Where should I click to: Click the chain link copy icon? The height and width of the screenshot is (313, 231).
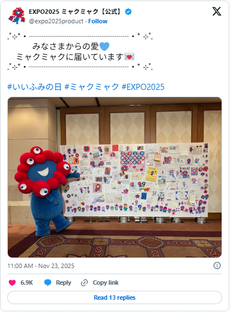coord(84,283)
